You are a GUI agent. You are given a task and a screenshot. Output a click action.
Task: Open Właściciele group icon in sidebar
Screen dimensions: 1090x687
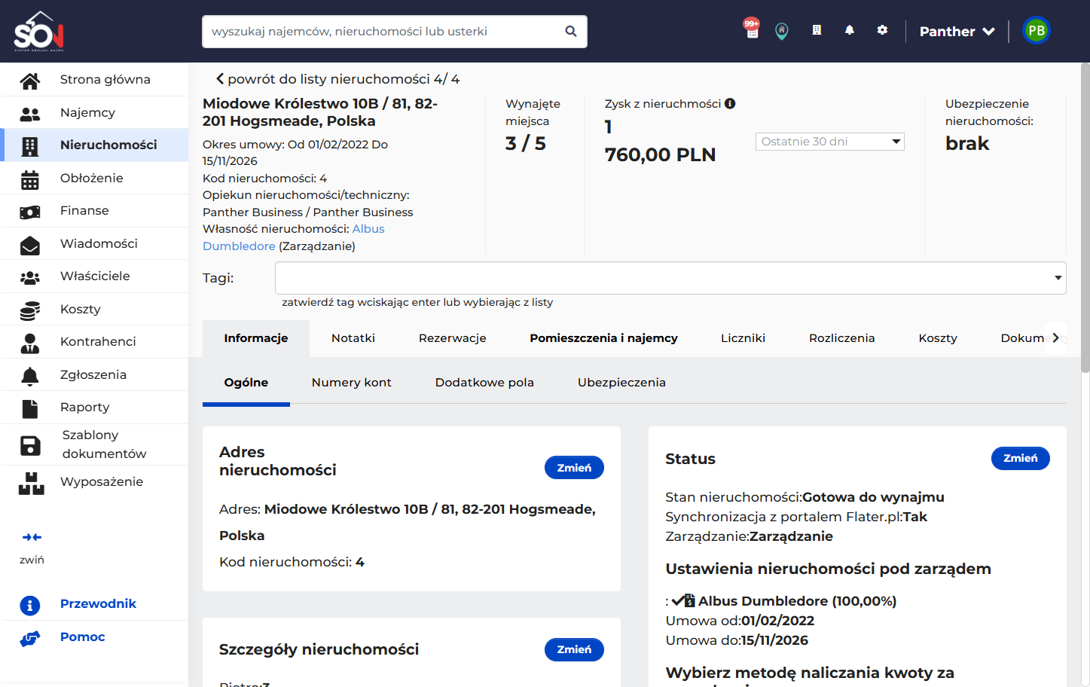[x=30, y=277]
